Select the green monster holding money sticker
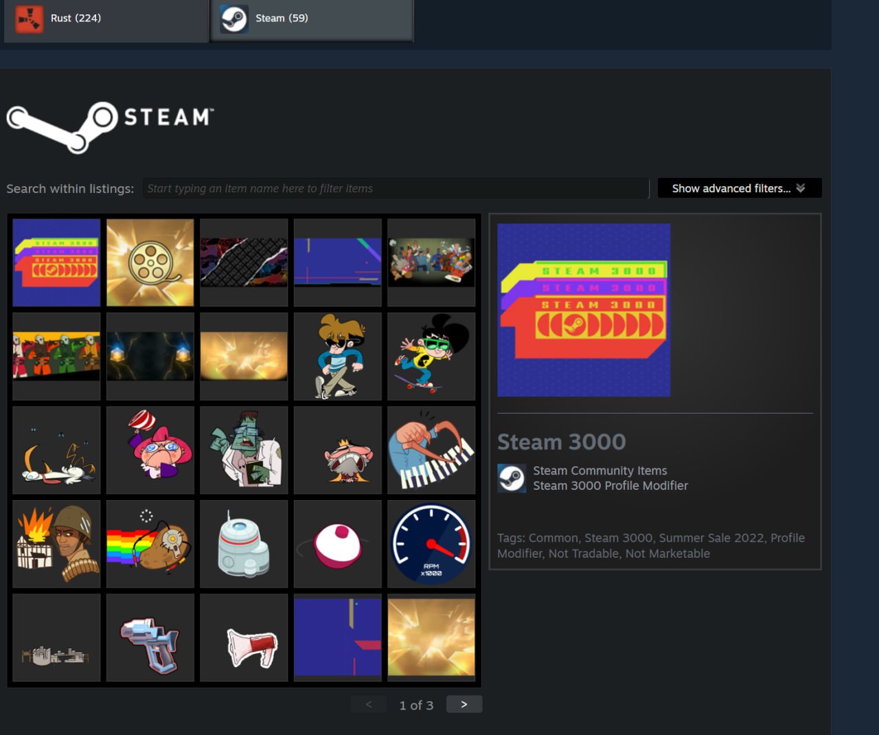Viewport: 879px width, 735px height. [x=244, y=450]
